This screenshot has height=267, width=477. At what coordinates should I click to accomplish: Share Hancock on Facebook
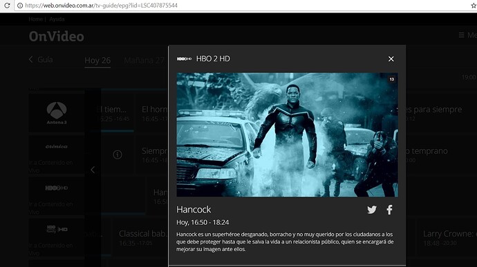[389, 210]
